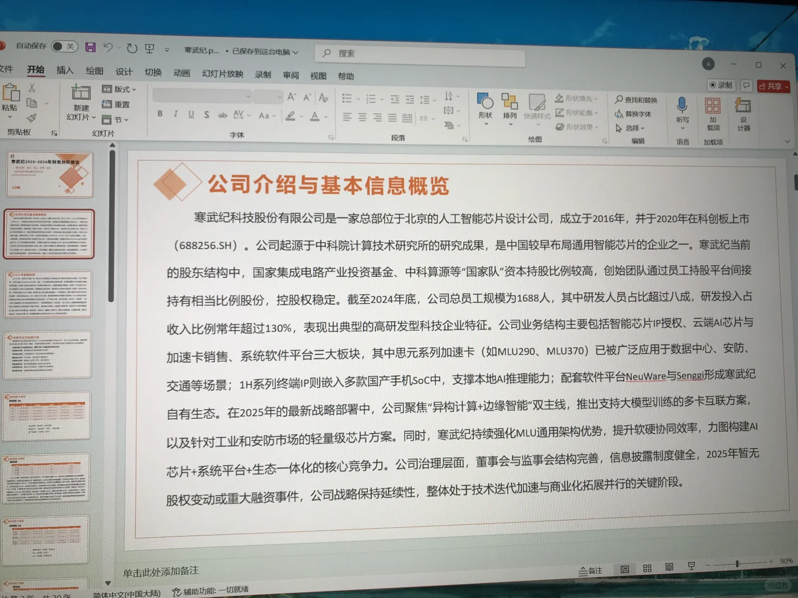Apply bold formatting with the B button

tap(160, 115)
